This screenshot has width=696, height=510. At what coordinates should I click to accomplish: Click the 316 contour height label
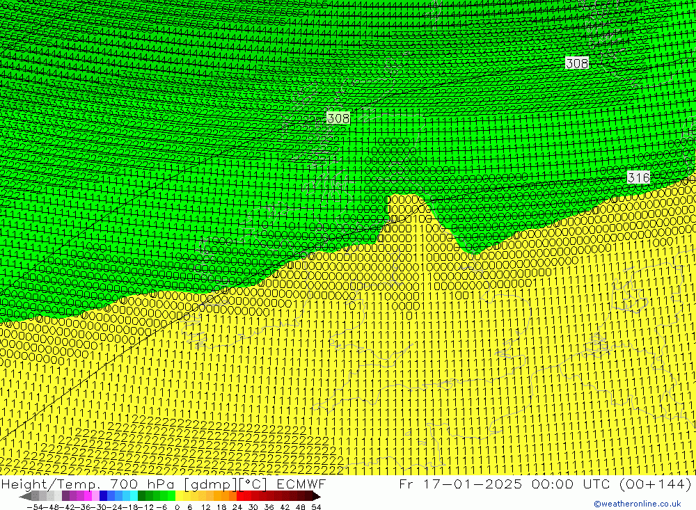point(639,177)
